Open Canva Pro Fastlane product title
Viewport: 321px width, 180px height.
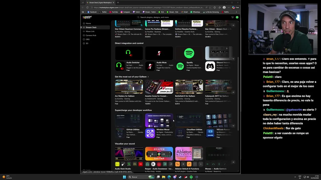click(157, 29)
